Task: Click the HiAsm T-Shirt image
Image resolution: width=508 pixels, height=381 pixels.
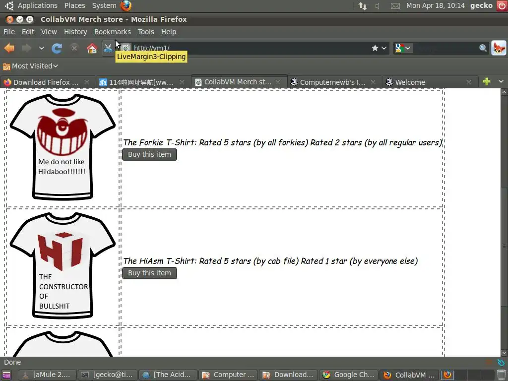Action: tap(63, 266)
